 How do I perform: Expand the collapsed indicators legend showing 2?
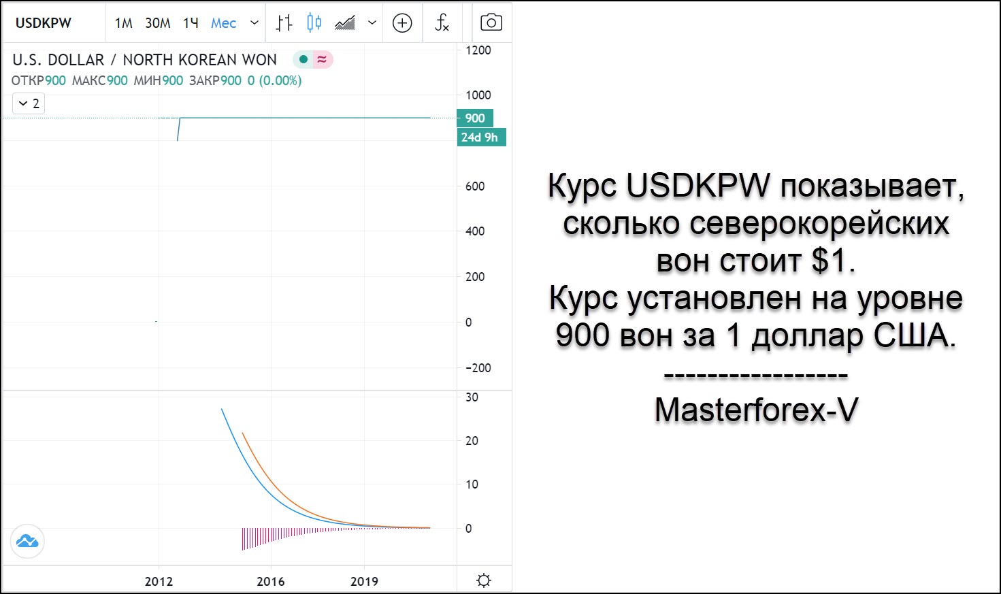click(29, 103)
